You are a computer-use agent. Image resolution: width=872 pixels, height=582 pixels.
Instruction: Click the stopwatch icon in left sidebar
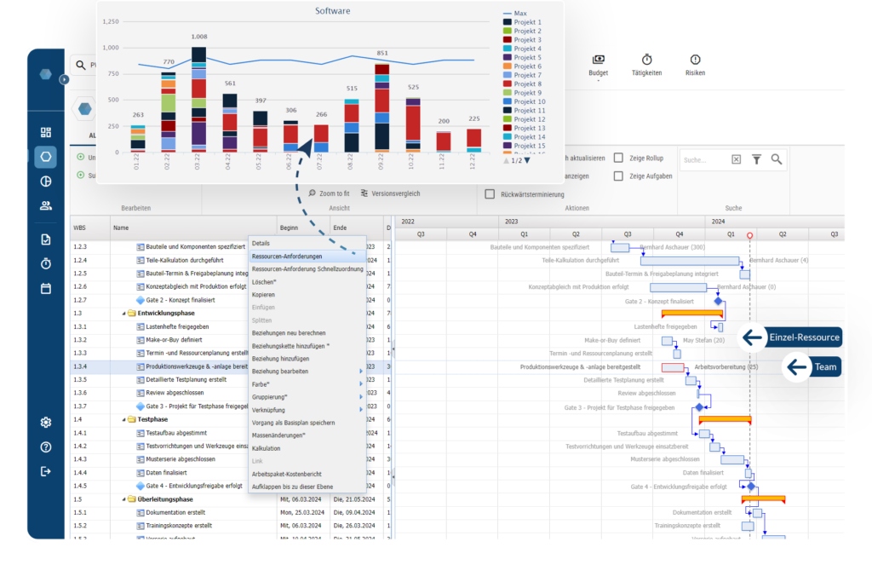(46, 264)
